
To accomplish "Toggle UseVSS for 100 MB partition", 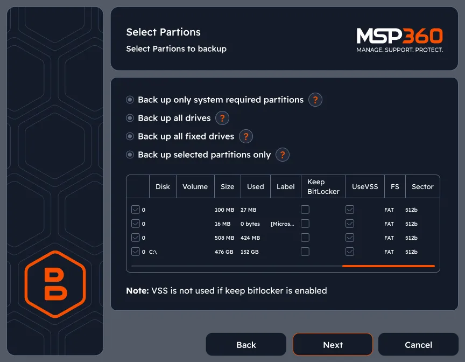I will tap(350, 210).
